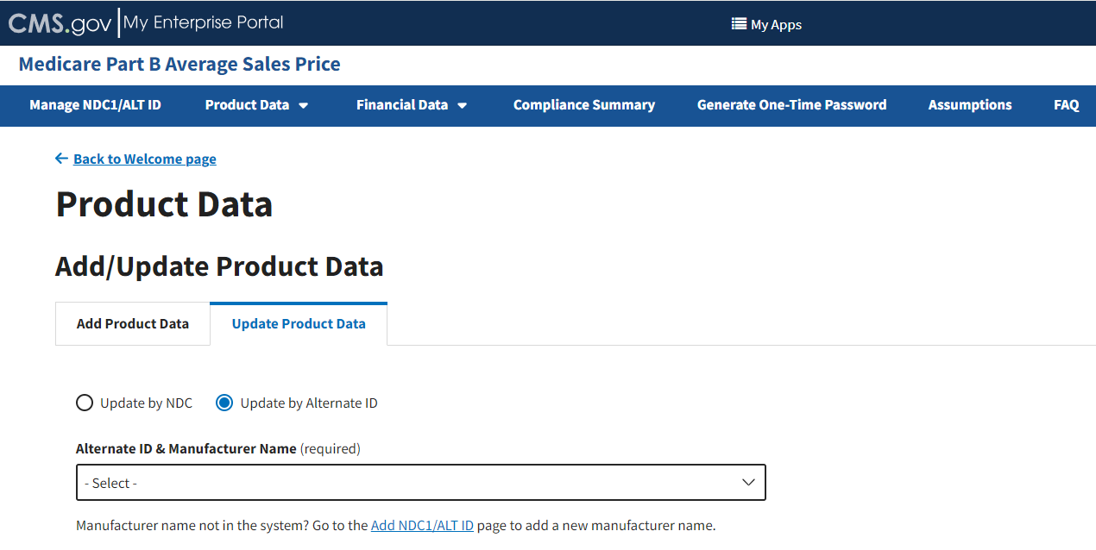Click the Product Data menu caret arrow
This screenshot has width=1096, height=550.
tap(303, 105)
